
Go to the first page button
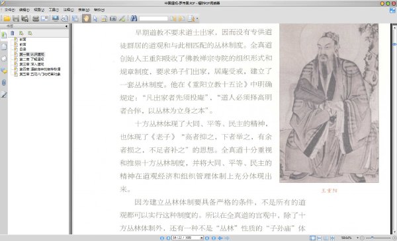[162, 238]
